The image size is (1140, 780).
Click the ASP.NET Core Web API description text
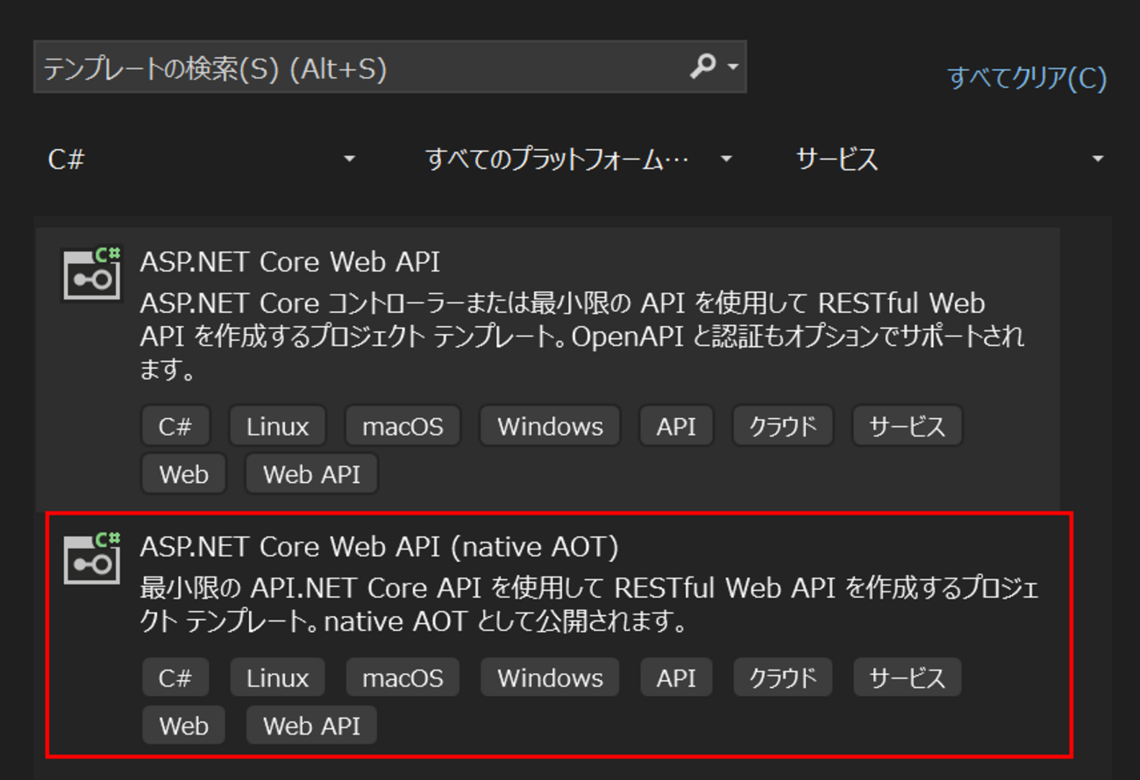582,337
